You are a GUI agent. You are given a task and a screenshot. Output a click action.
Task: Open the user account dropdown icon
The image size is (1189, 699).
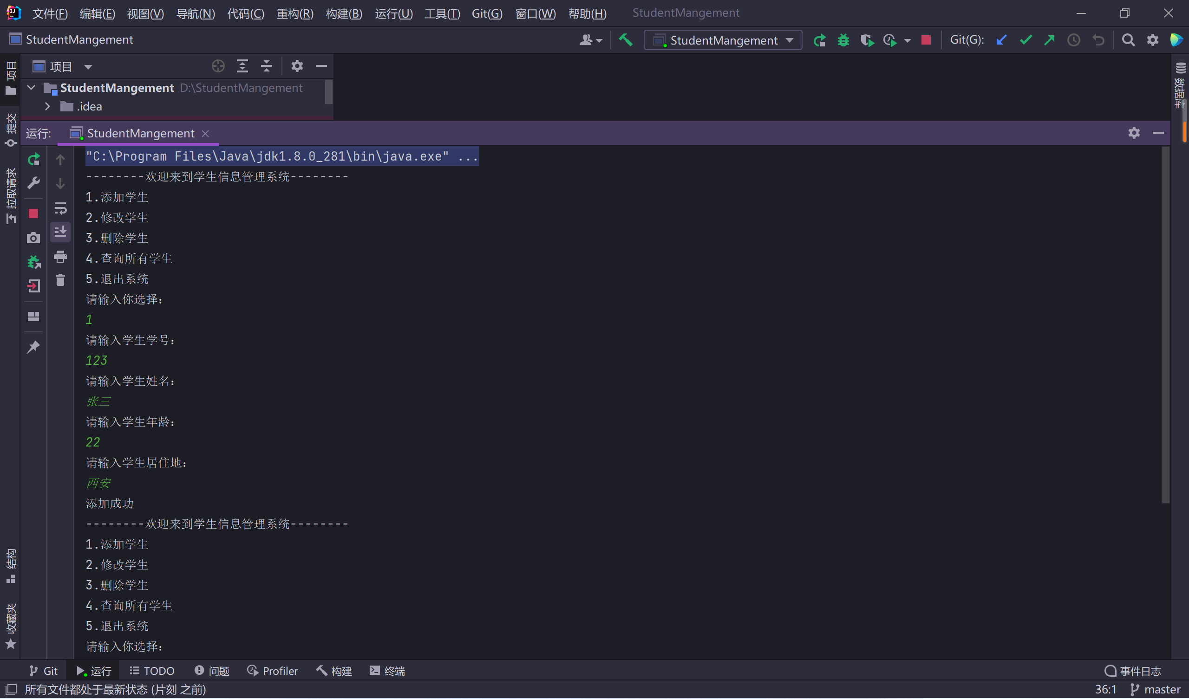(590, 40)
